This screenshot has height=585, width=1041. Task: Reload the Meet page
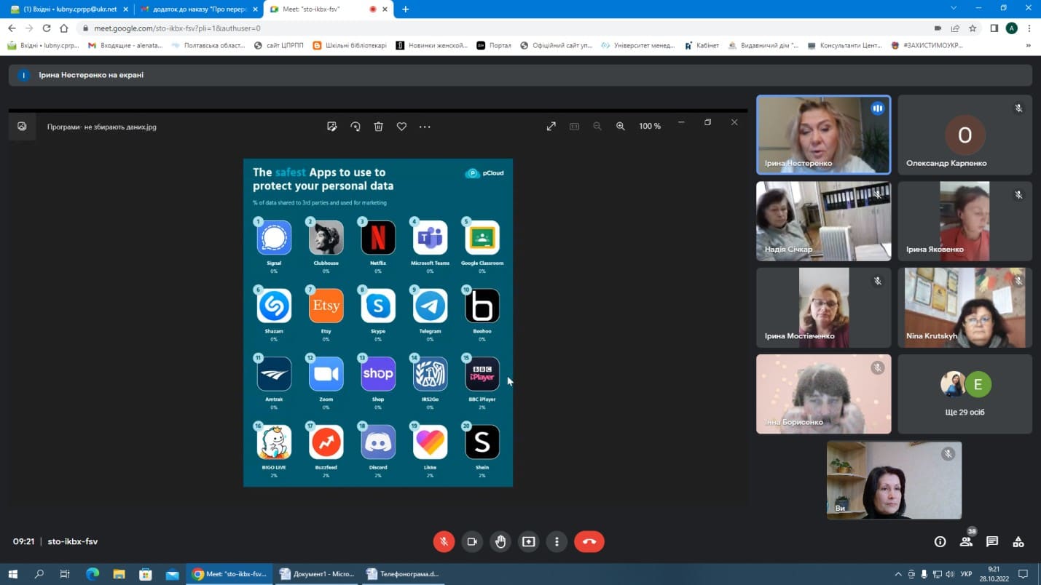tap(47, 28)
